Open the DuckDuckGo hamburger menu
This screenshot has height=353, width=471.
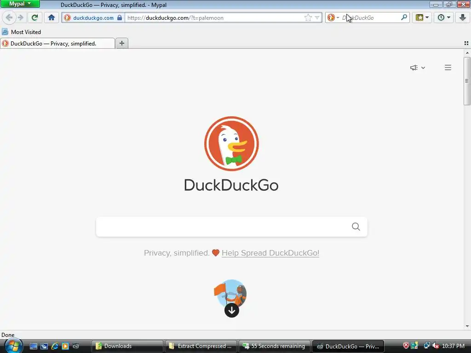point(448,68)
